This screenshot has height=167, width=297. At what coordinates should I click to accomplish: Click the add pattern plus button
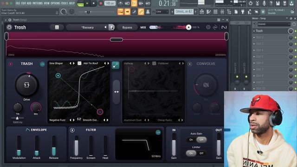[x=195, y=12]
